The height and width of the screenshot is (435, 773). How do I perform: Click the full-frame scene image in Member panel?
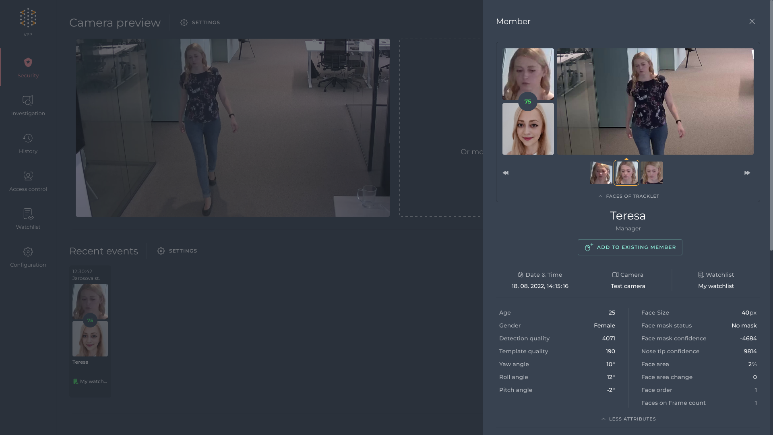pyautogui.click(x=655, y=101)
